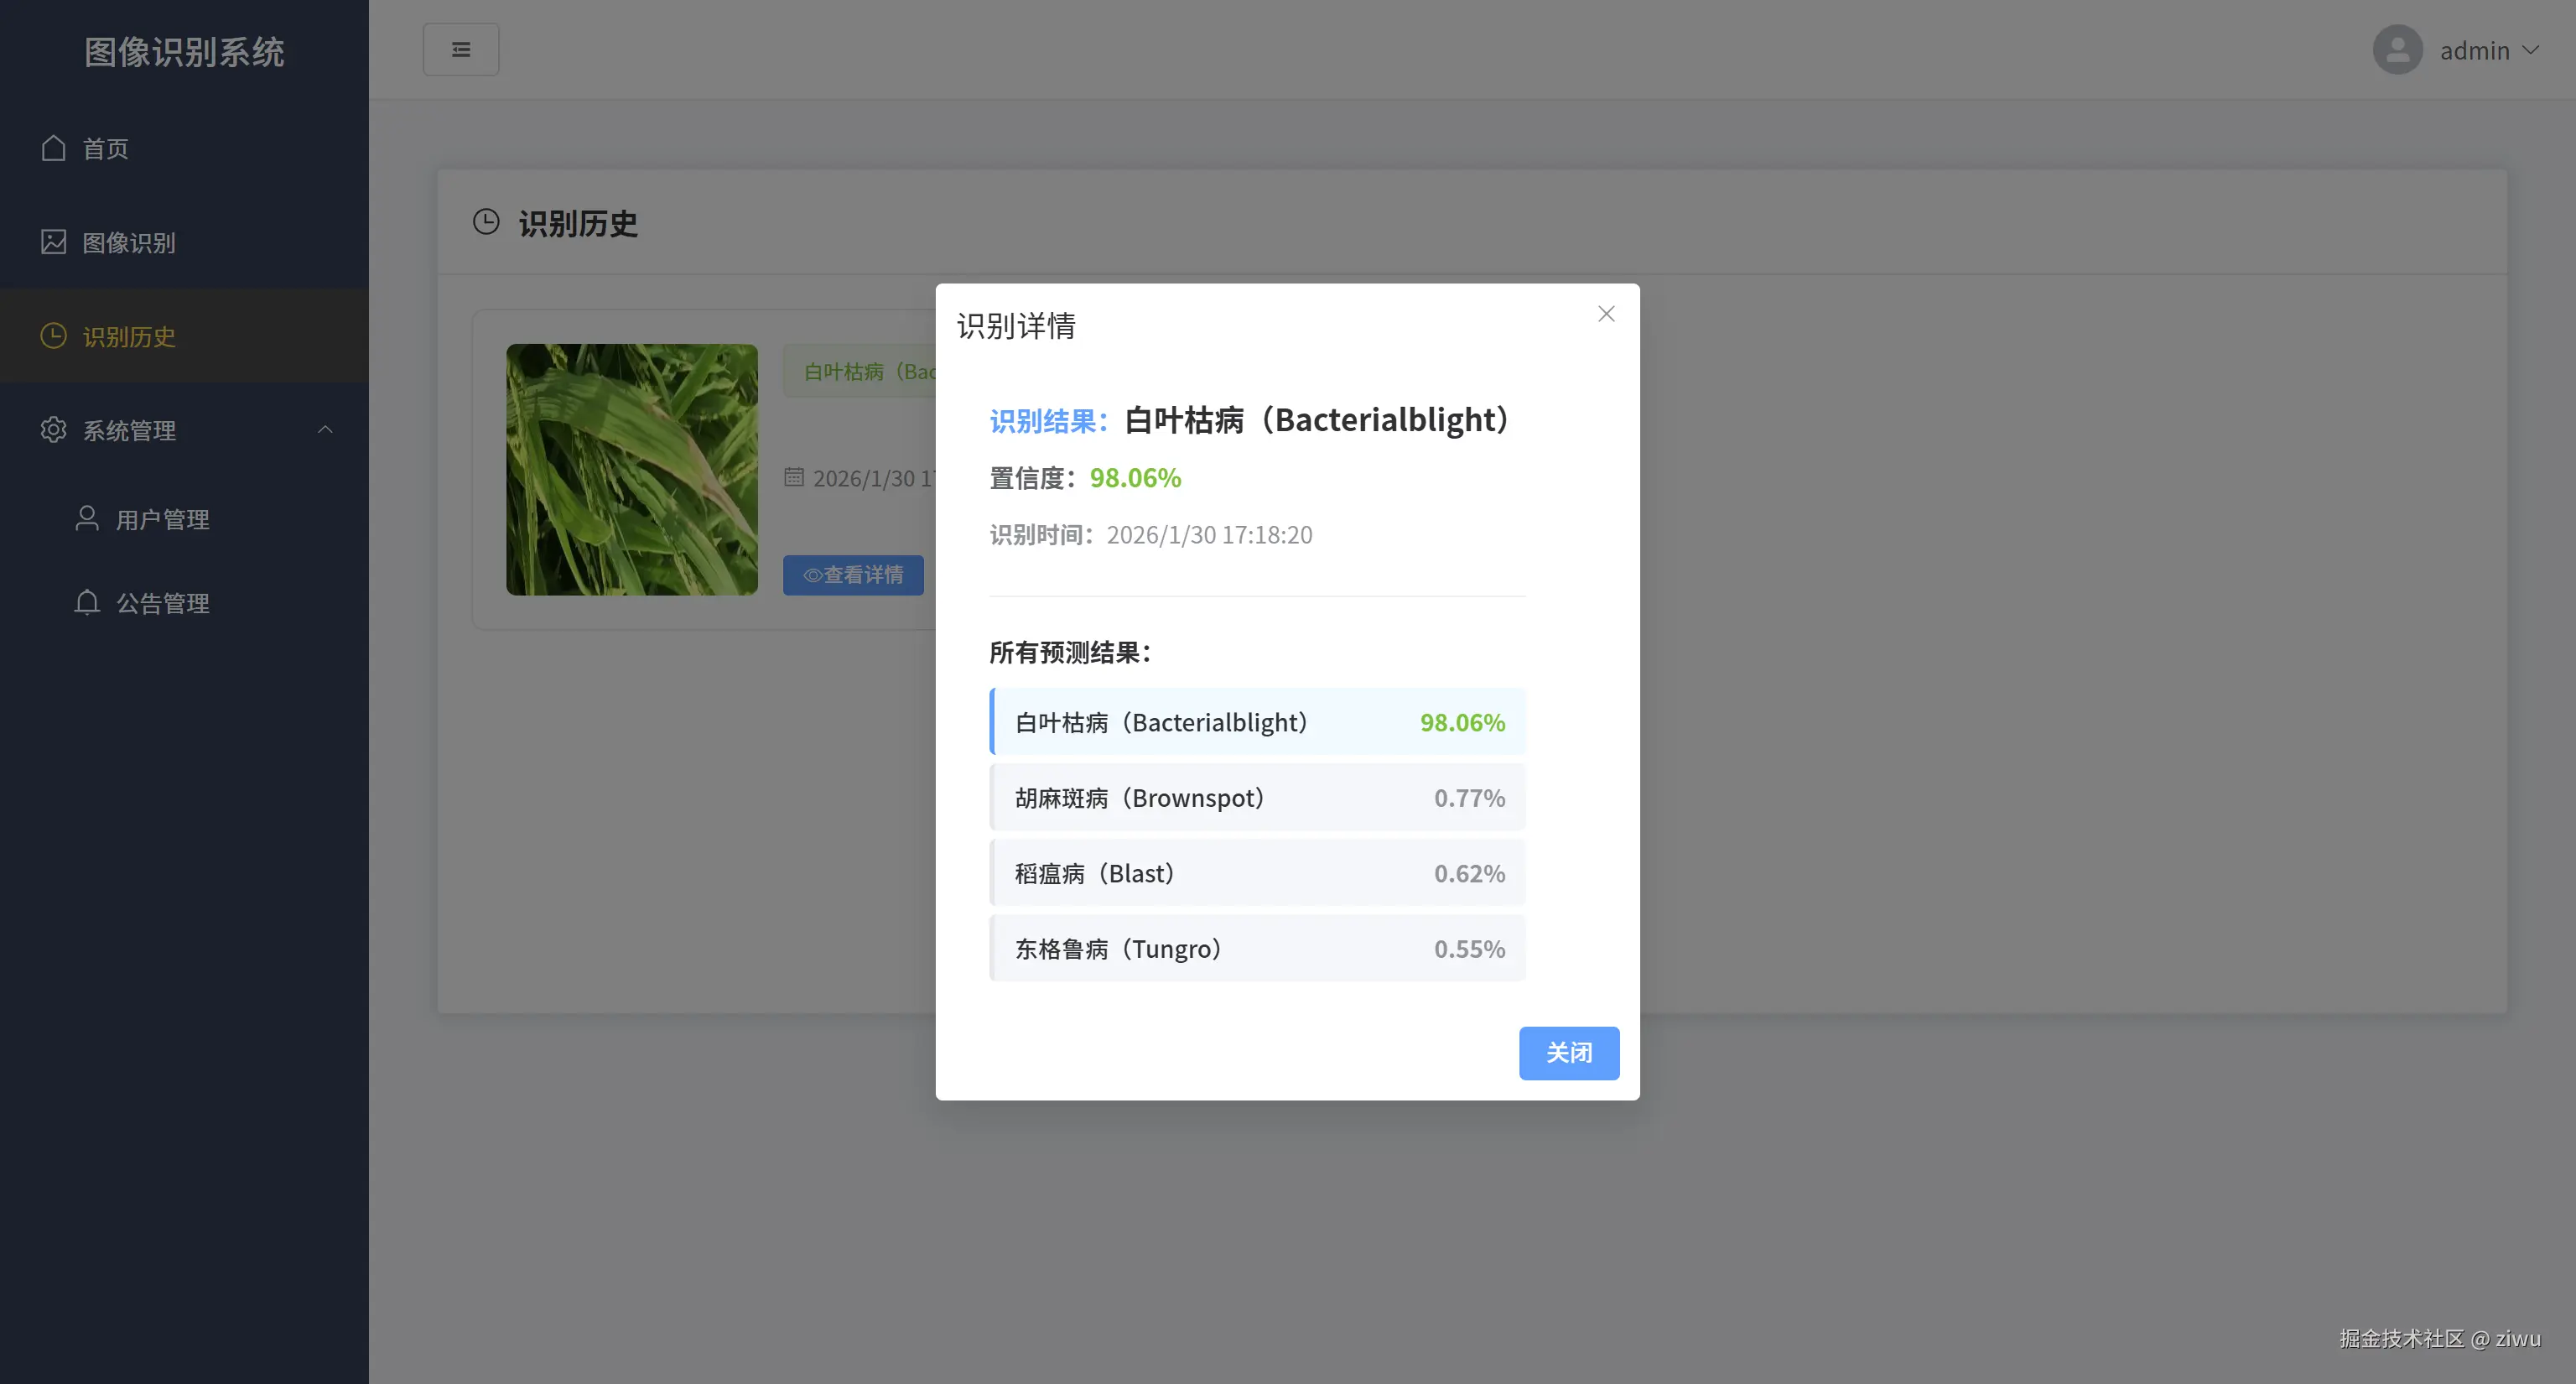The height and width of the screenshot is (1384, 2576).
Task: Toggle the sidebar collapse button at top
Action: click(461, 48)
